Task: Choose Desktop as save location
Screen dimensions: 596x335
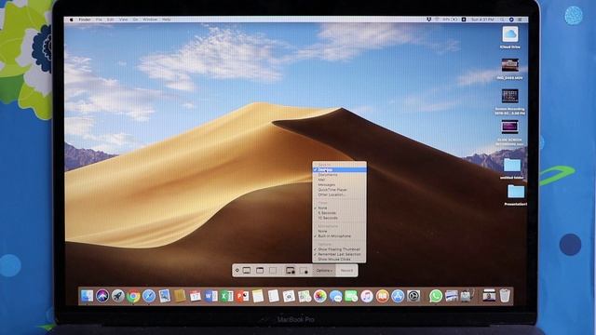Action: coord(339,169)
